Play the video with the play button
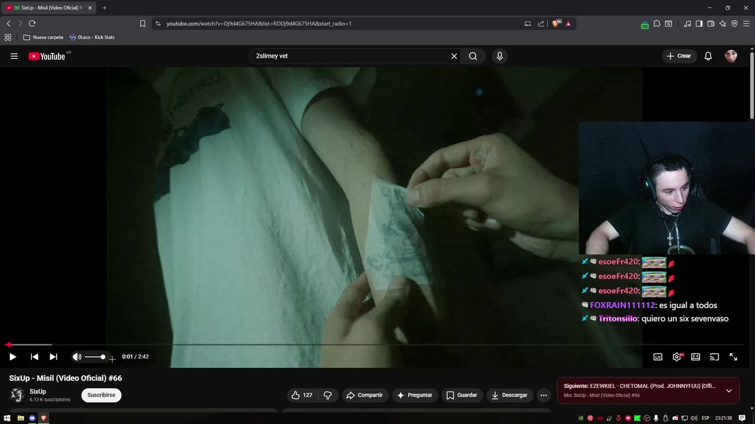The image size is (755, 424). pyautogui.click(x=12, y=357)
